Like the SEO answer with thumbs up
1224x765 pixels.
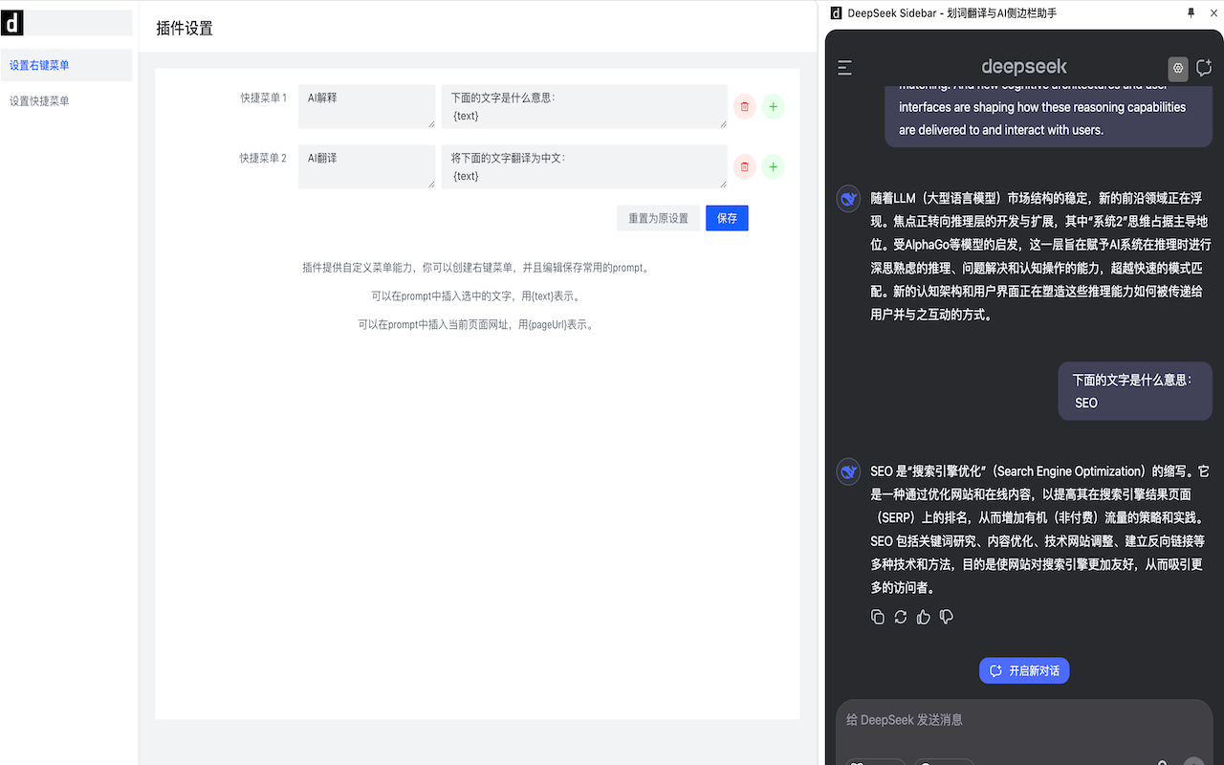pyautogui.click(x=924, y=618)
